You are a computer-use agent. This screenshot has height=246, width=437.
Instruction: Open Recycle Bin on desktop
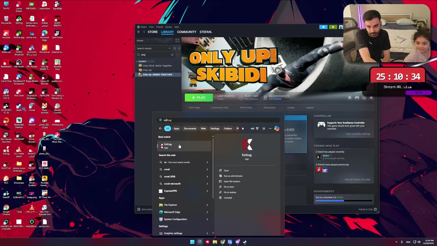click(x=6, y=20)
